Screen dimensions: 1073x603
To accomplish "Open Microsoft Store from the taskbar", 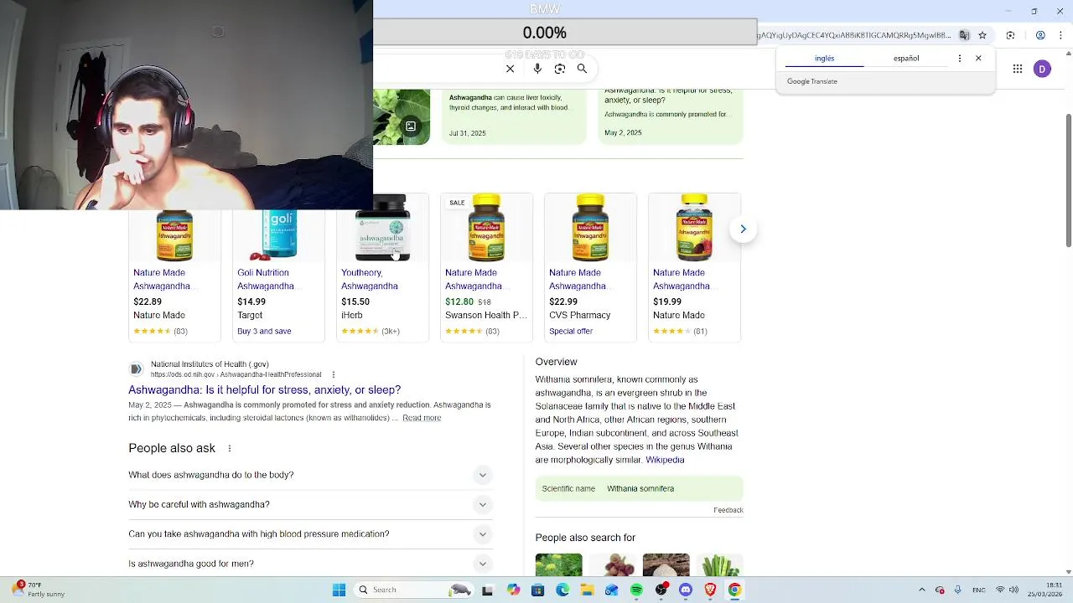I will pyautogui.click(x=537, y=590).
